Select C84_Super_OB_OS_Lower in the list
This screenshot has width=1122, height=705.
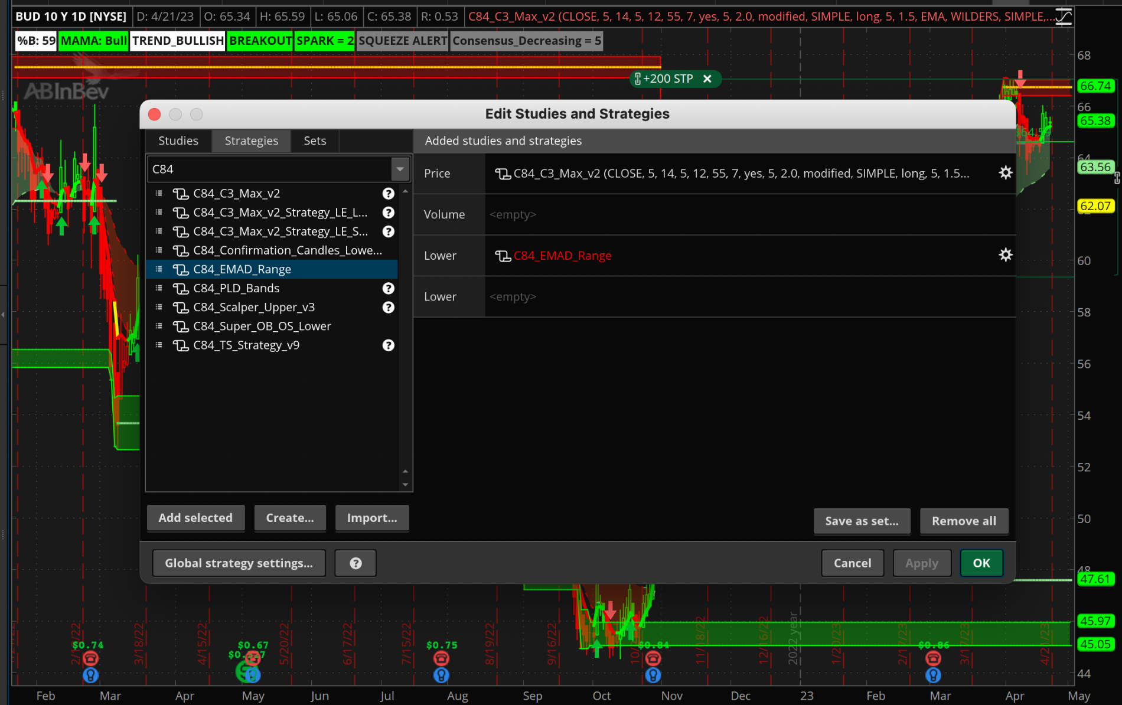(x=272, y=326)
